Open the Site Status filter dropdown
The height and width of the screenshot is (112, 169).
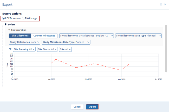(47, 49)
